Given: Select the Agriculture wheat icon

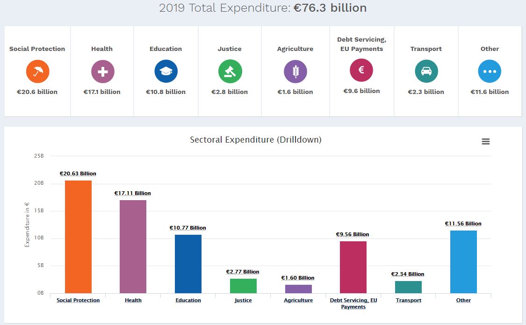Looking at the screenshot, I should tap(295, 71).
